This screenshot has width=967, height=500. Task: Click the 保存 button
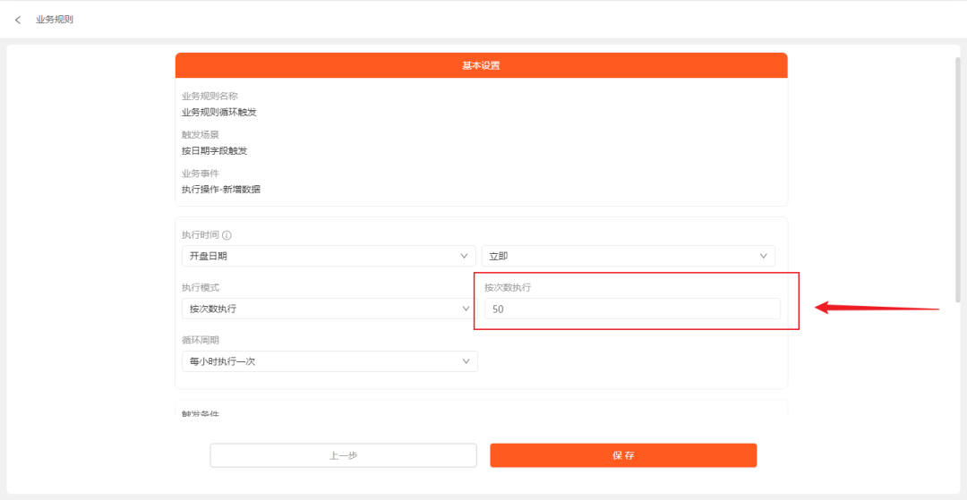623,455
